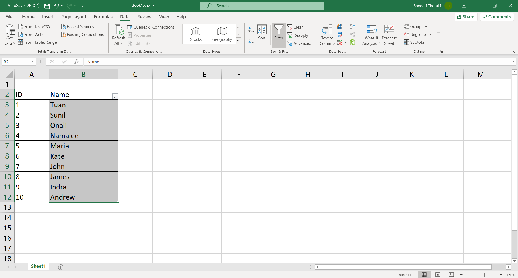The width and height of the screenshot is (518, 278).
Task: Click the Remove Duplicates icon
Action: click(x=340, y=34)
